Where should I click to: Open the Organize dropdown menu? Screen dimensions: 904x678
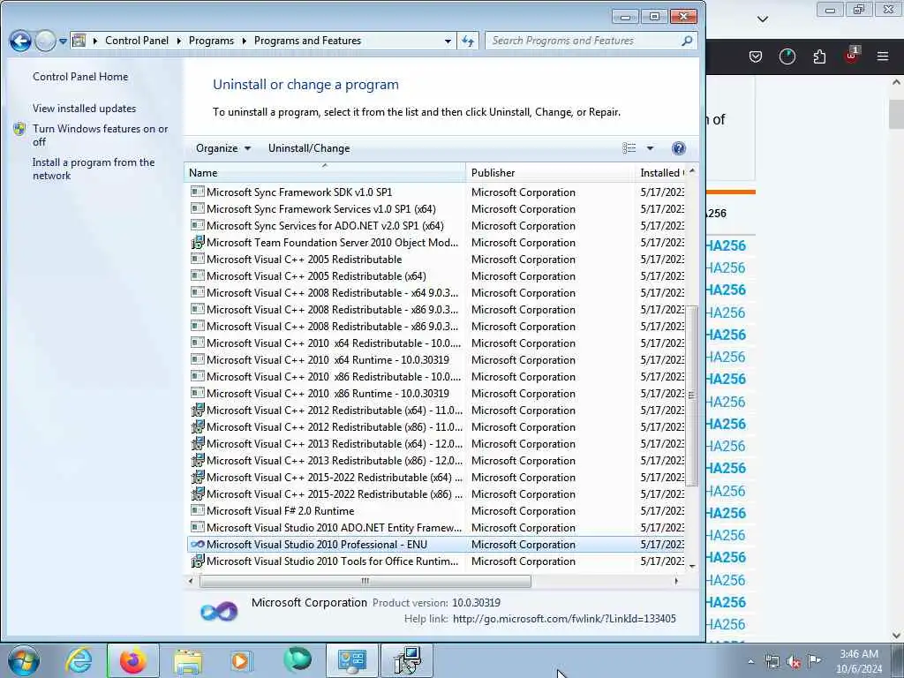(223, 148)
